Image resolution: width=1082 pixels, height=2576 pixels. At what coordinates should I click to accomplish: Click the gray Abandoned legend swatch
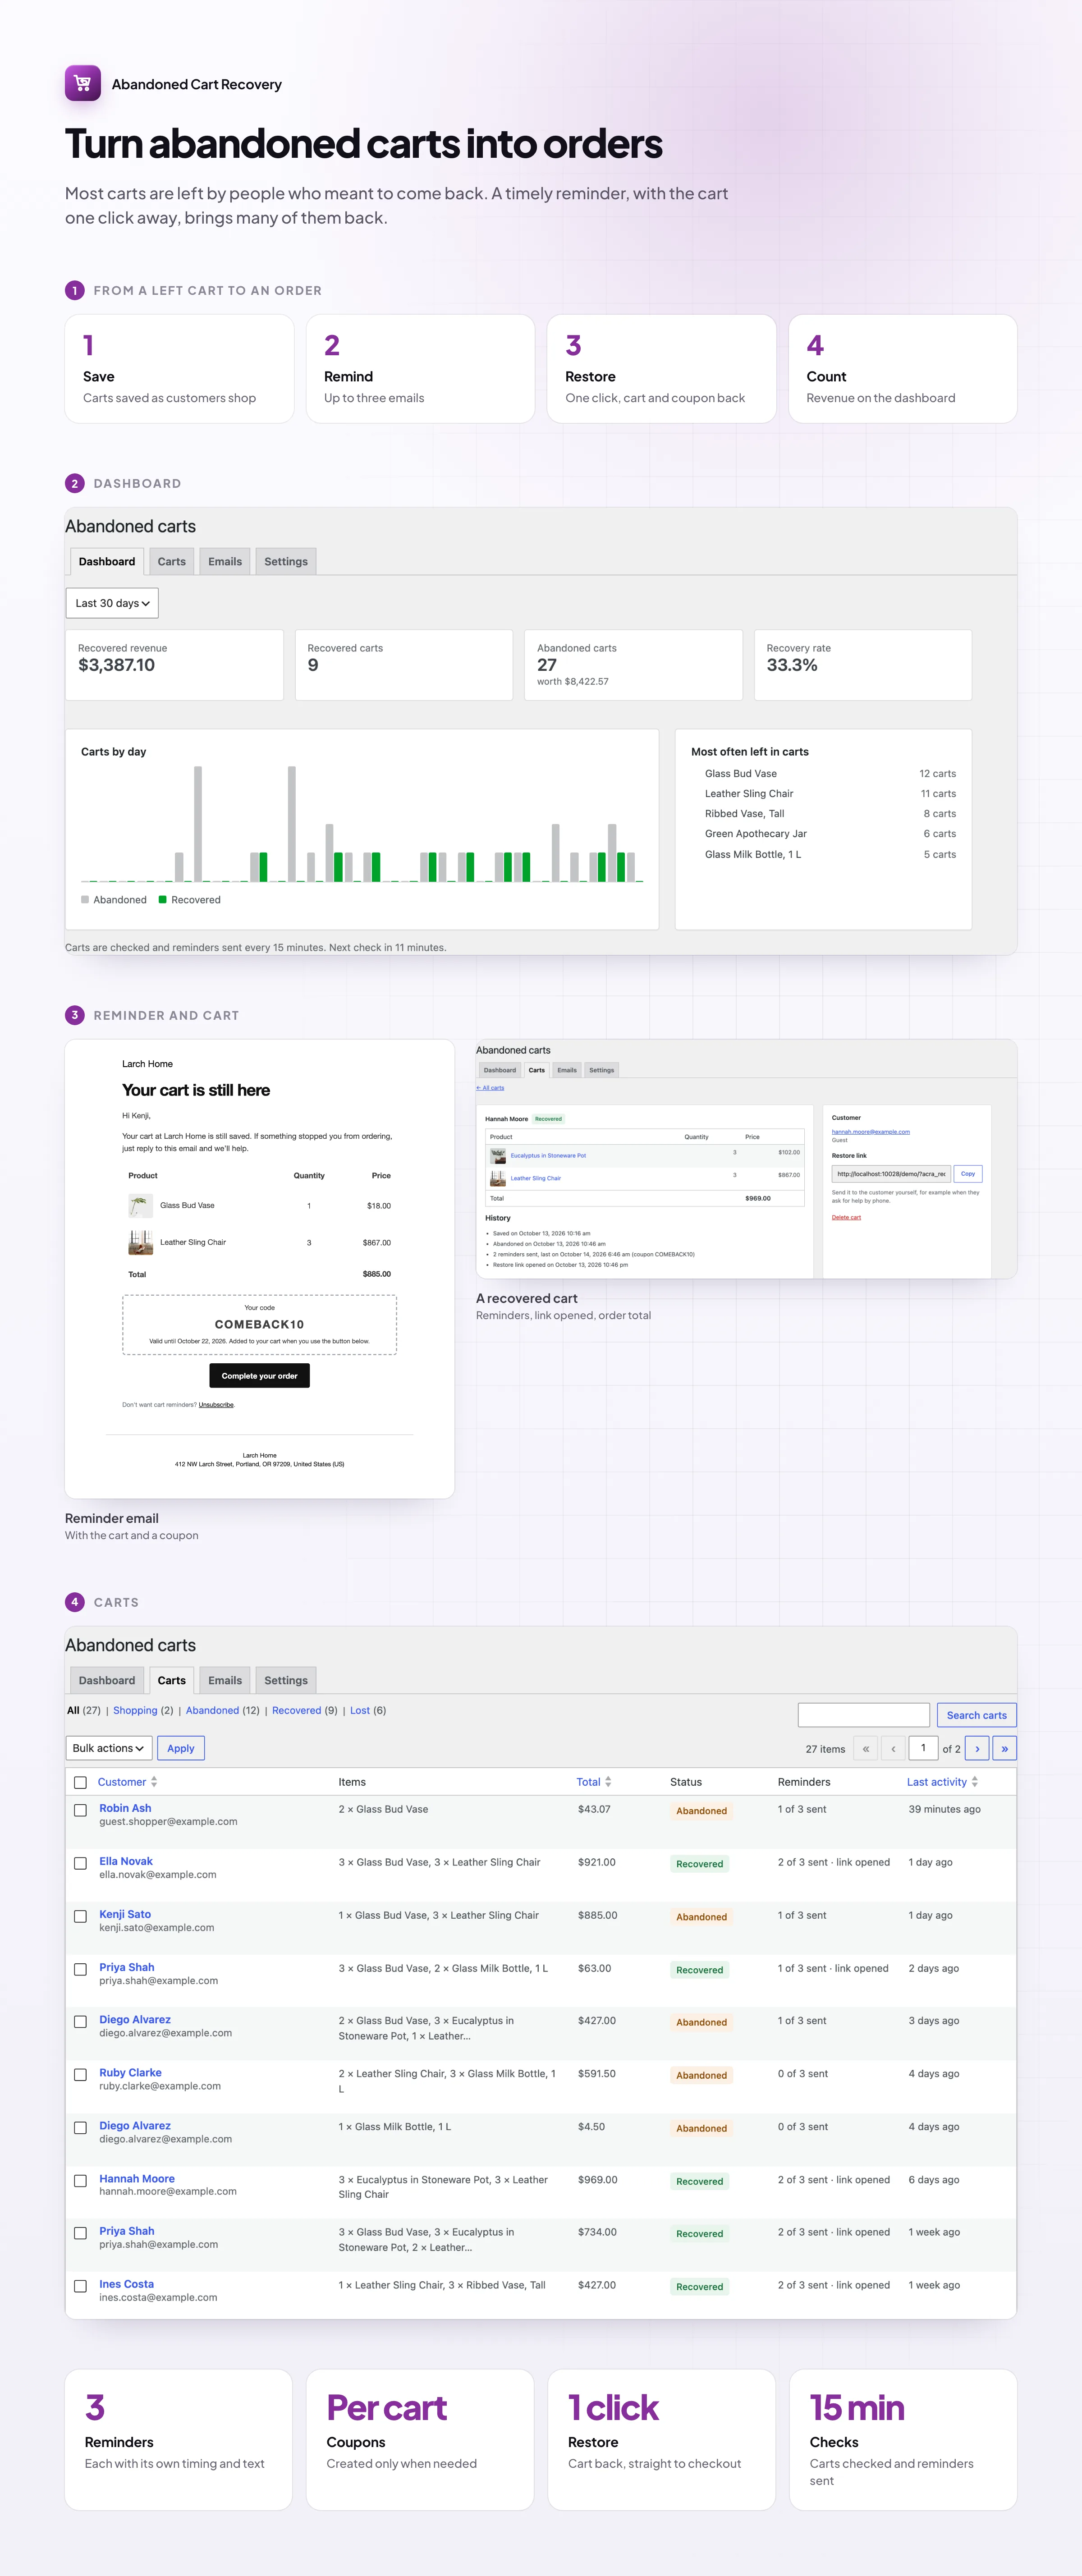[x=85, y=900]
